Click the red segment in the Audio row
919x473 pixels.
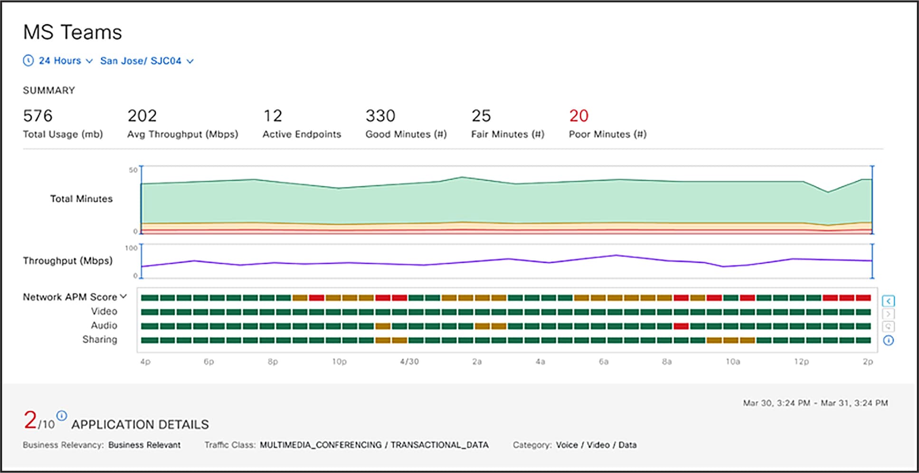tap(681, 327)
